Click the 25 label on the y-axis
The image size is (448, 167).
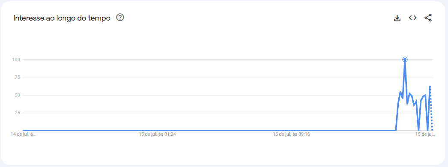coord(16,113)
